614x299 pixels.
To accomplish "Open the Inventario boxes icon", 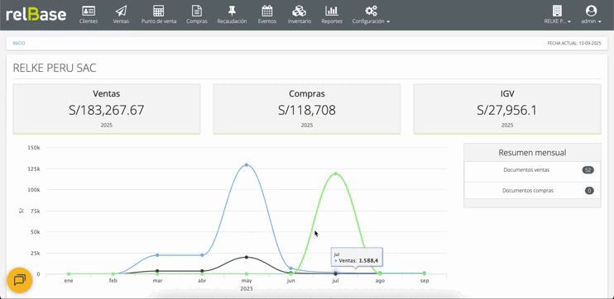I will point(300,11).
